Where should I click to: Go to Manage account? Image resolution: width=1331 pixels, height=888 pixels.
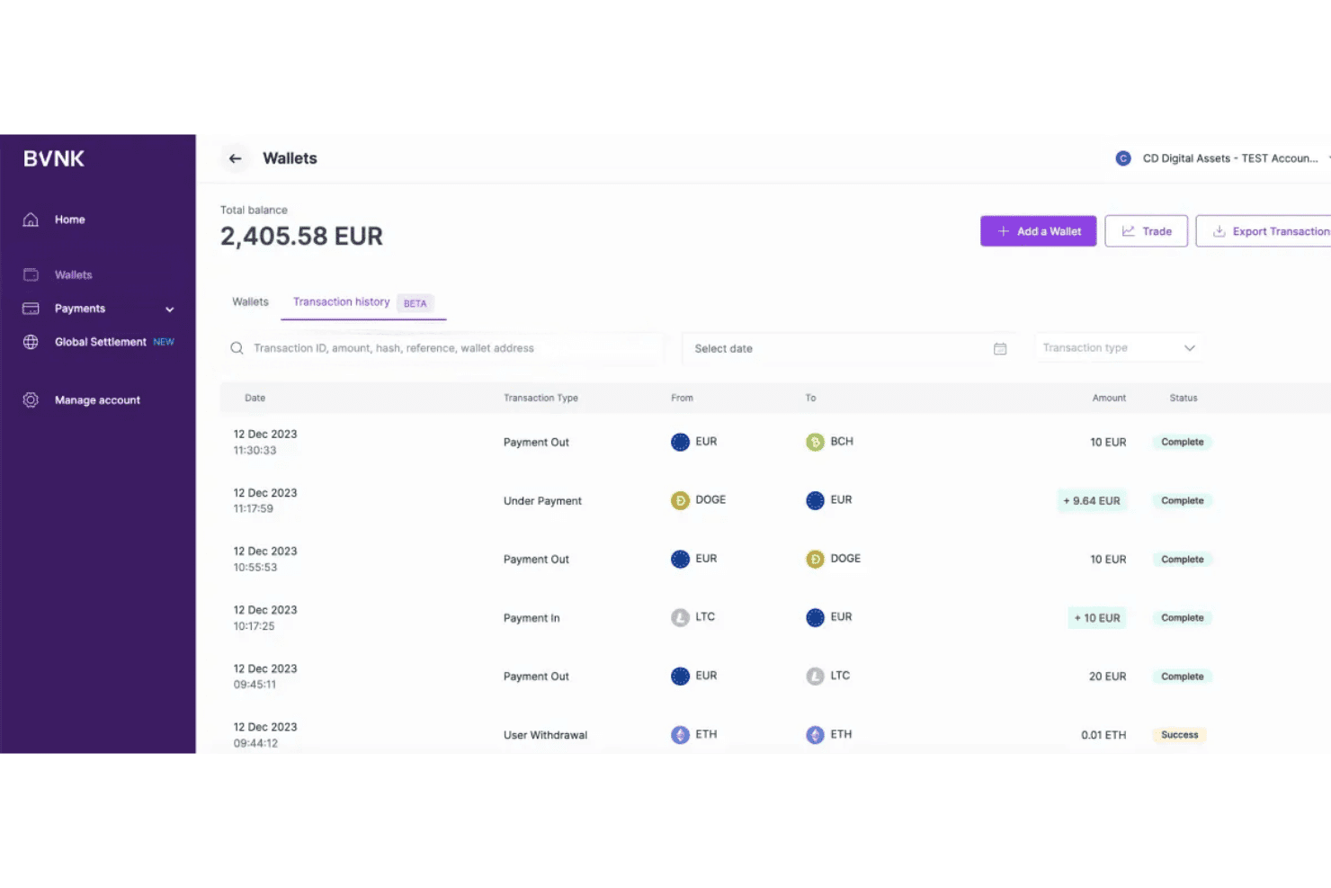97,400
